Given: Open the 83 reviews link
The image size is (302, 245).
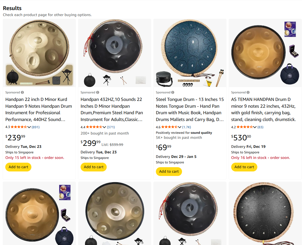Looking at the screenshot, I should (x=260, y=127).
